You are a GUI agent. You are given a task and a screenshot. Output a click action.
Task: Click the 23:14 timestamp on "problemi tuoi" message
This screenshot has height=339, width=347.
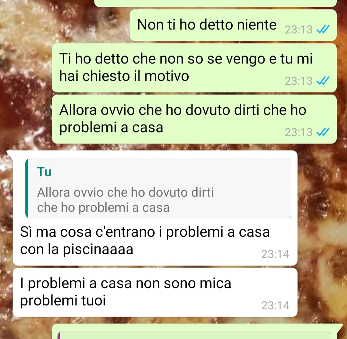275,305
